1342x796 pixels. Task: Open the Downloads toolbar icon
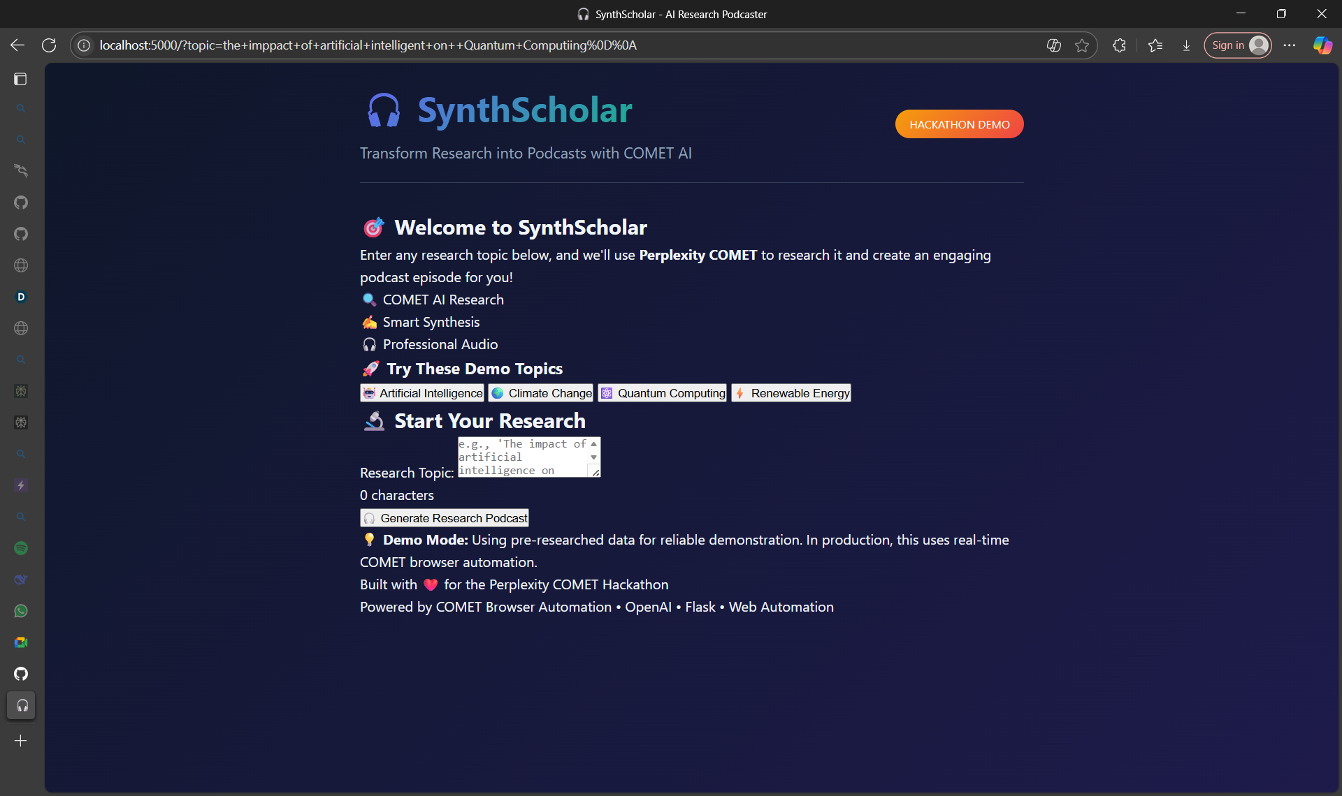[x=1186, y=45]
